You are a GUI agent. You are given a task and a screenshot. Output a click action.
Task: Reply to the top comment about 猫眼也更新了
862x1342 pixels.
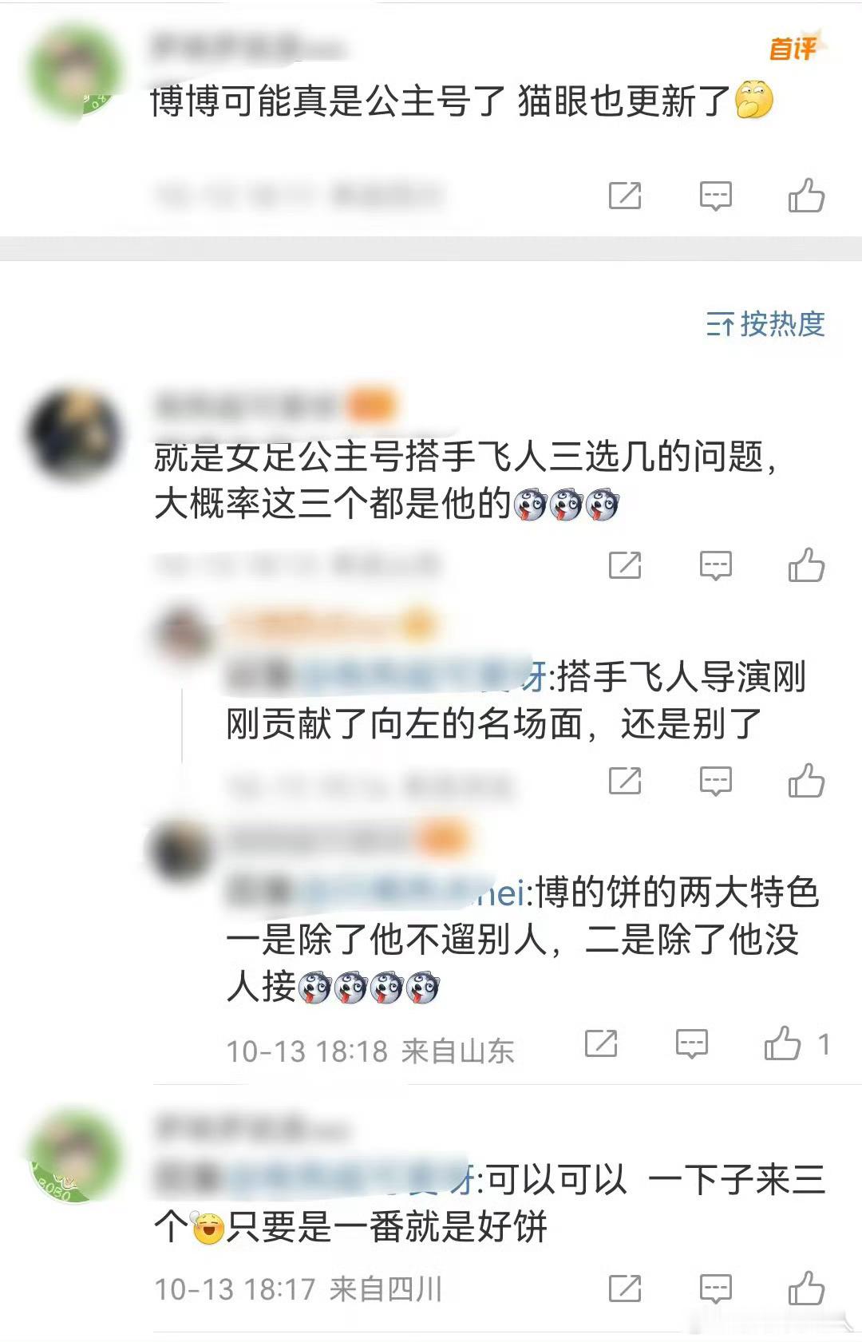tap(715, 196)
